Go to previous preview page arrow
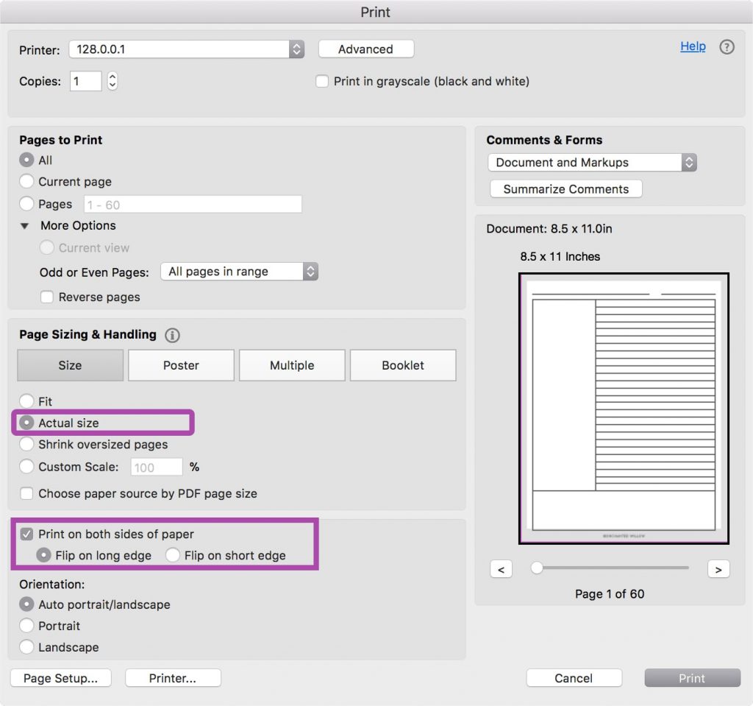This screenshot has width=753, height=706. click(x=501, y=569)
